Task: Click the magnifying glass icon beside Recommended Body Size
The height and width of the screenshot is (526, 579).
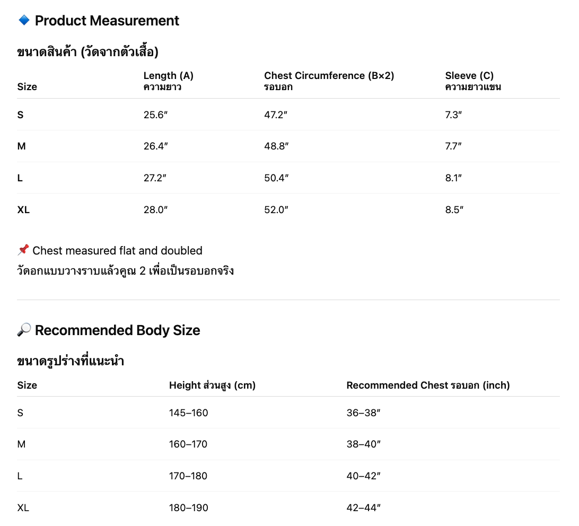Action: coord(24,329)
